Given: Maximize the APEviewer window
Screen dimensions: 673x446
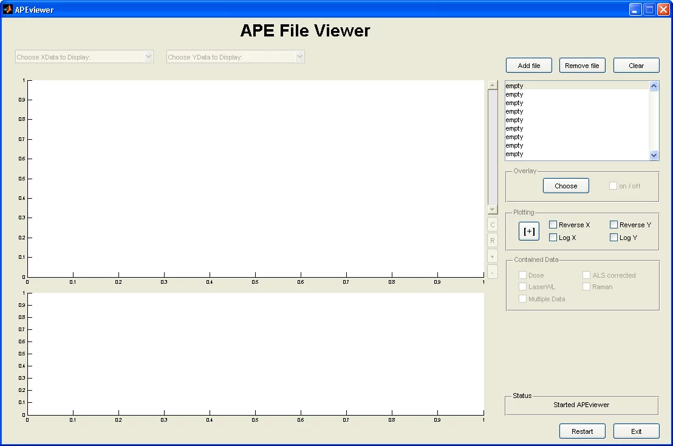Looking at the screenshot, I should (x=649, y=10).
